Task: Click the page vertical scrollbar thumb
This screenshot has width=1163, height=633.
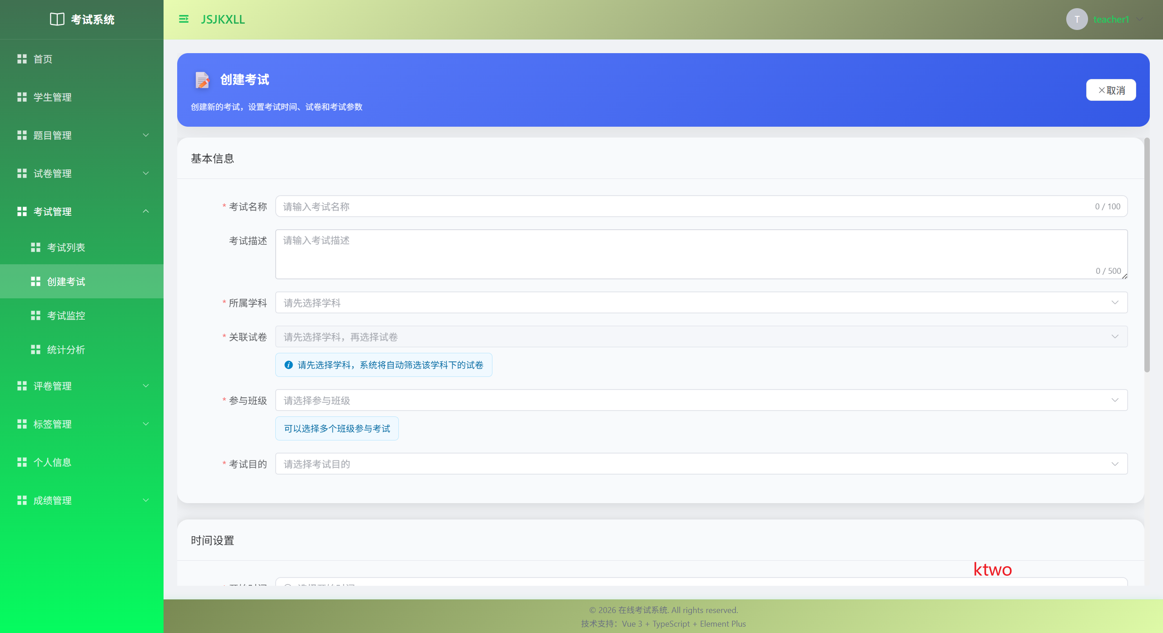Action: (x=1147, y=254)
